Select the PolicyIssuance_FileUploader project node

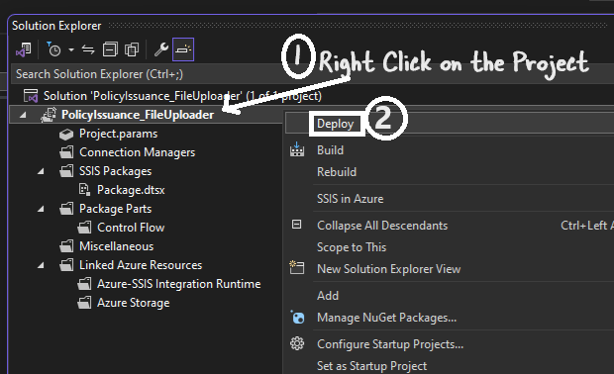[x=138, y=115]
